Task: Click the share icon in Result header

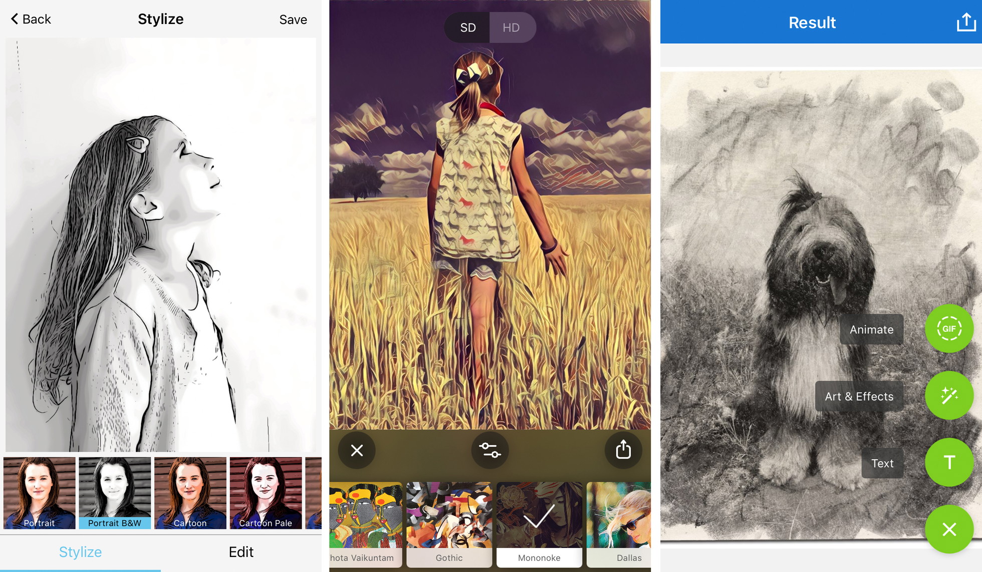Action: [x=964, y=19]
